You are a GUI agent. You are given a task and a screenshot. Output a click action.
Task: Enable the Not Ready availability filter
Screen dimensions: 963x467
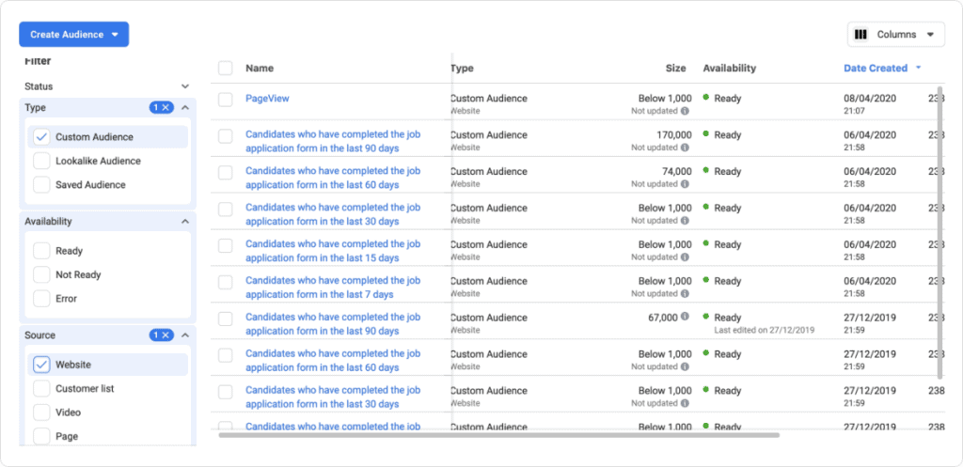tap(41, 275)
